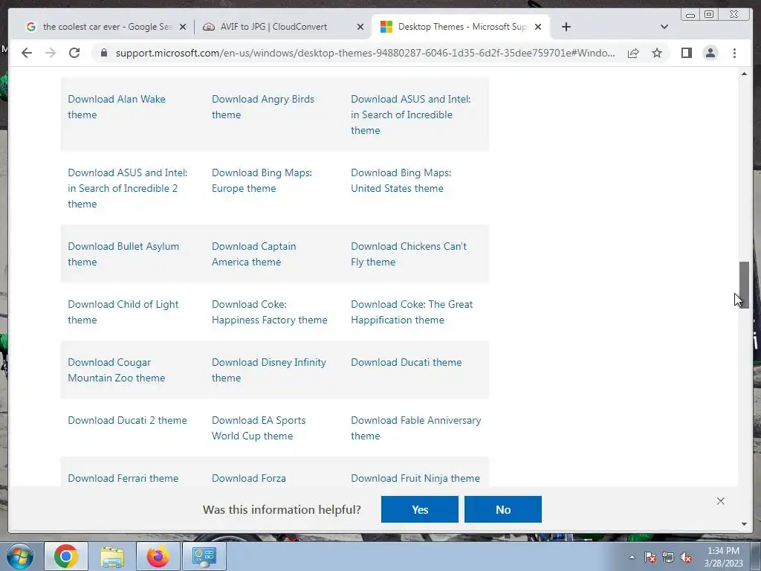Answer No to helpful feedback

point(503,509)
